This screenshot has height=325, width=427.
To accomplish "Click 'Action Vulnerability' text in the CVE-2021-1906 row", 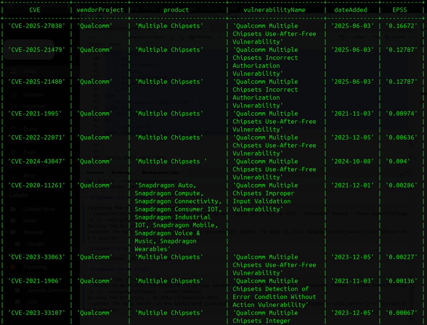I will [x=271, y=305].
